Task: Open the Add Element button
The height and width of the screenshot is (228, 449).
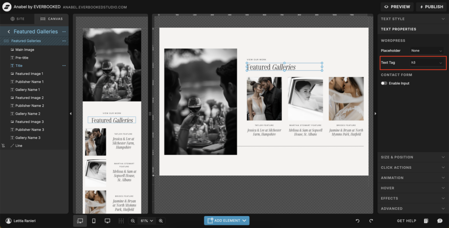Action: point(227,221)
